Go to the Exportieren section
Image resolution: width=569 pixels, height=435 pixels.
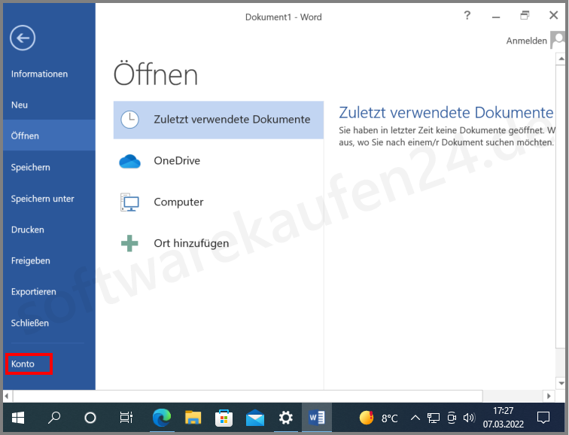coord(34,292)
